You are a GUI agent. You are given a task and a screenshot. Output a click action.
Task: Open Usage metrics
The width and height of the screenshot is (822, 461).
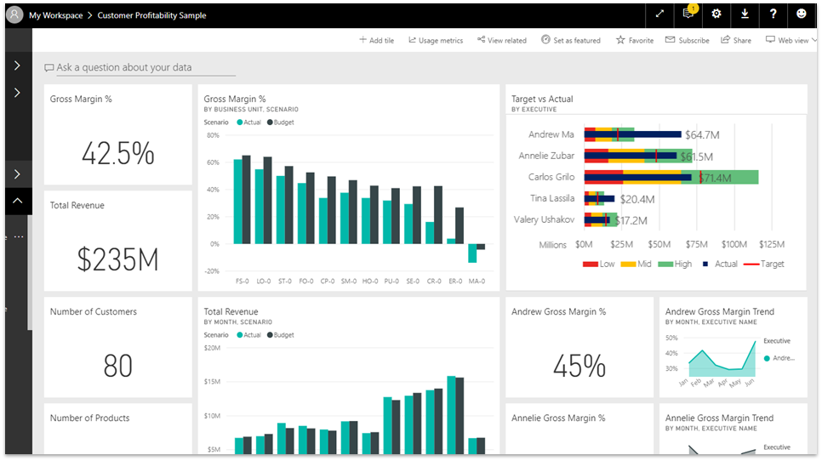pyautogui.click(x=436, y=40)
